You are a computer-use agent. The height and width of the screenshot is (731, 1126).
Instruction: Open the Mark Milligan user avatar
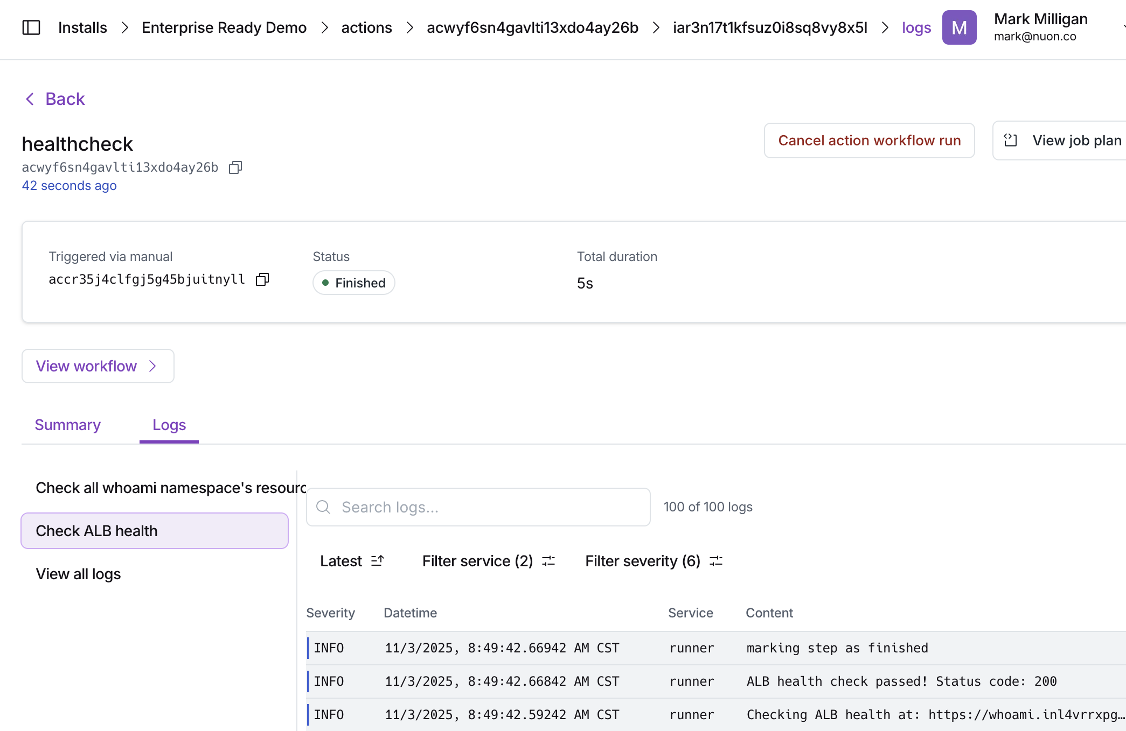pos(959,27)
